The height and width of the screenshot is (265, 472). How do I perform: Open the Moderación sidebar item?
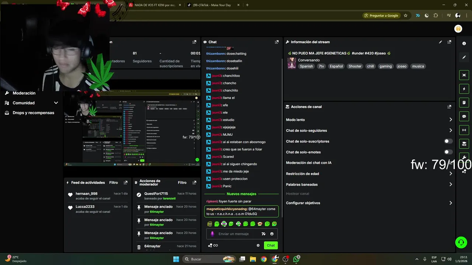pyautogui.click(x=24, y=93)
